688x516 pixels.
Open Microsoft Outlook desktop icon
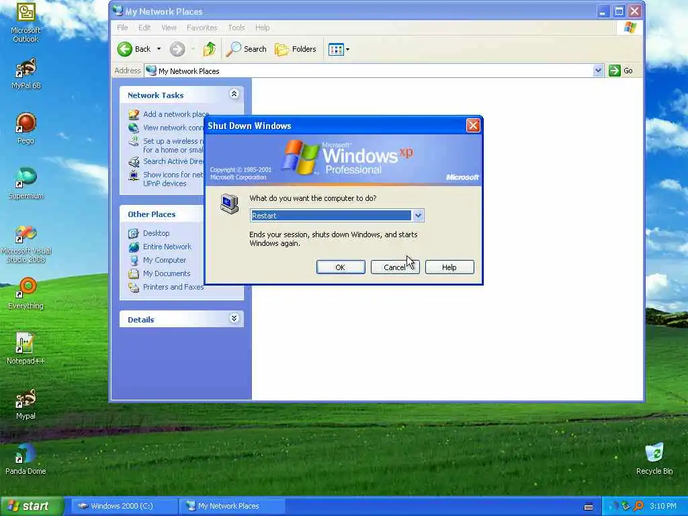[26, 22]
